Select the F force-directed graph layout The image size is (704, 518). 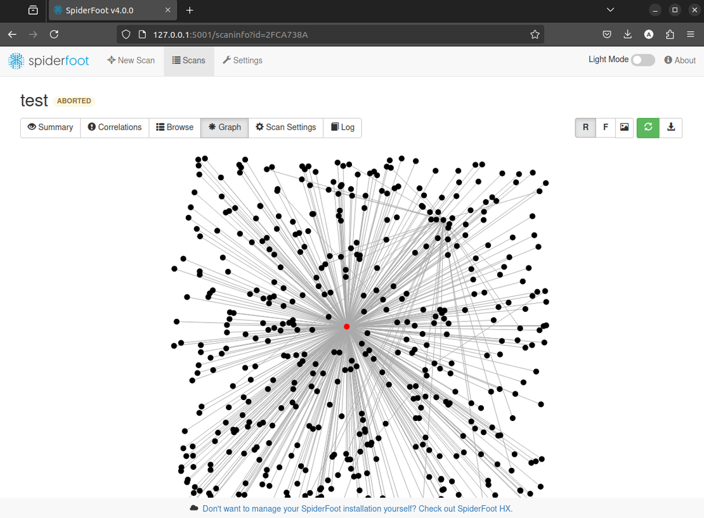coord(605,127)
